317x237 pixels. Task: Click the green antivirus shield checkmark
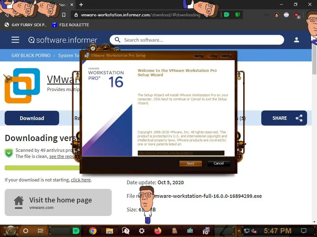(9, 153)
